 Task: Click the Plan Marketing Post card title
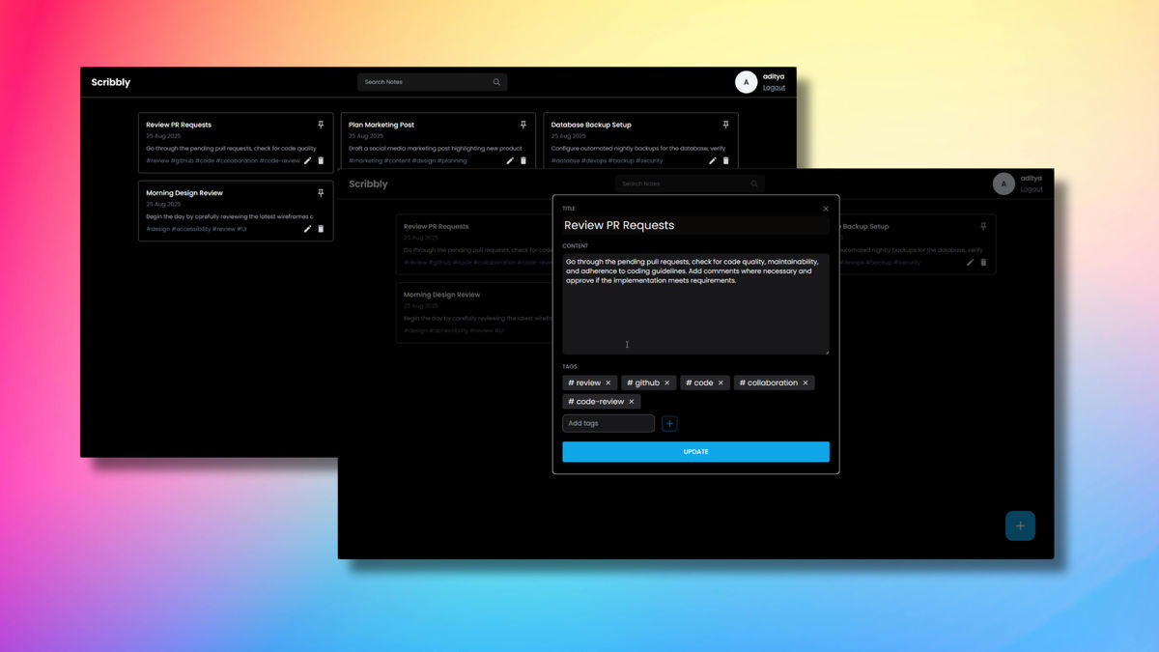coord(382,125)
